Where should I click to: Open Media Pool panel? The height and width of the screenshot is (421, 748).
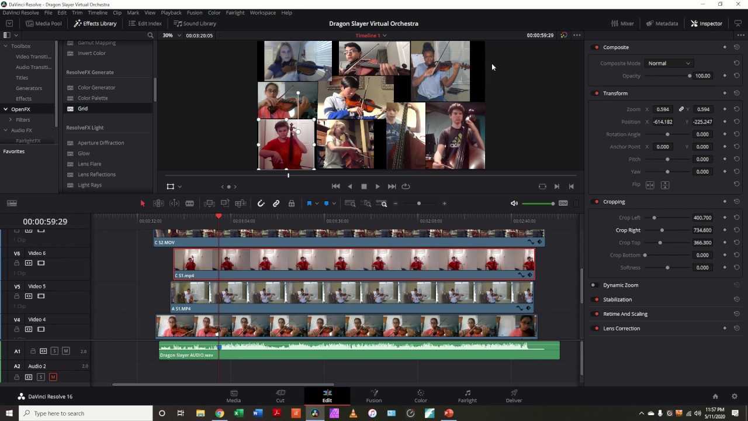click(x=43, y=23)
